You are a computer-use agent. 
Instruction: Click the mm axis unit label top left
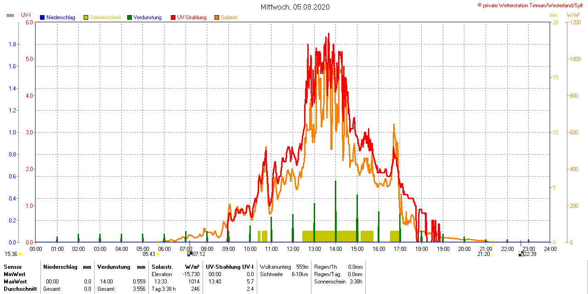click(x=10, y=15)
